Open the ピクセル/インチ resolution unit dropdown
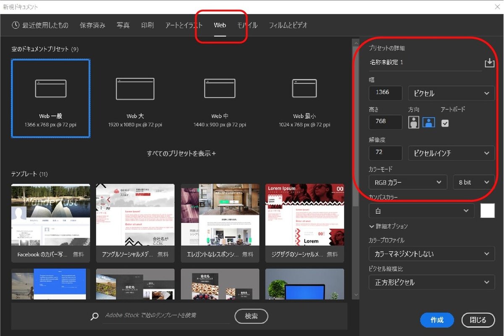 (451, 153)
